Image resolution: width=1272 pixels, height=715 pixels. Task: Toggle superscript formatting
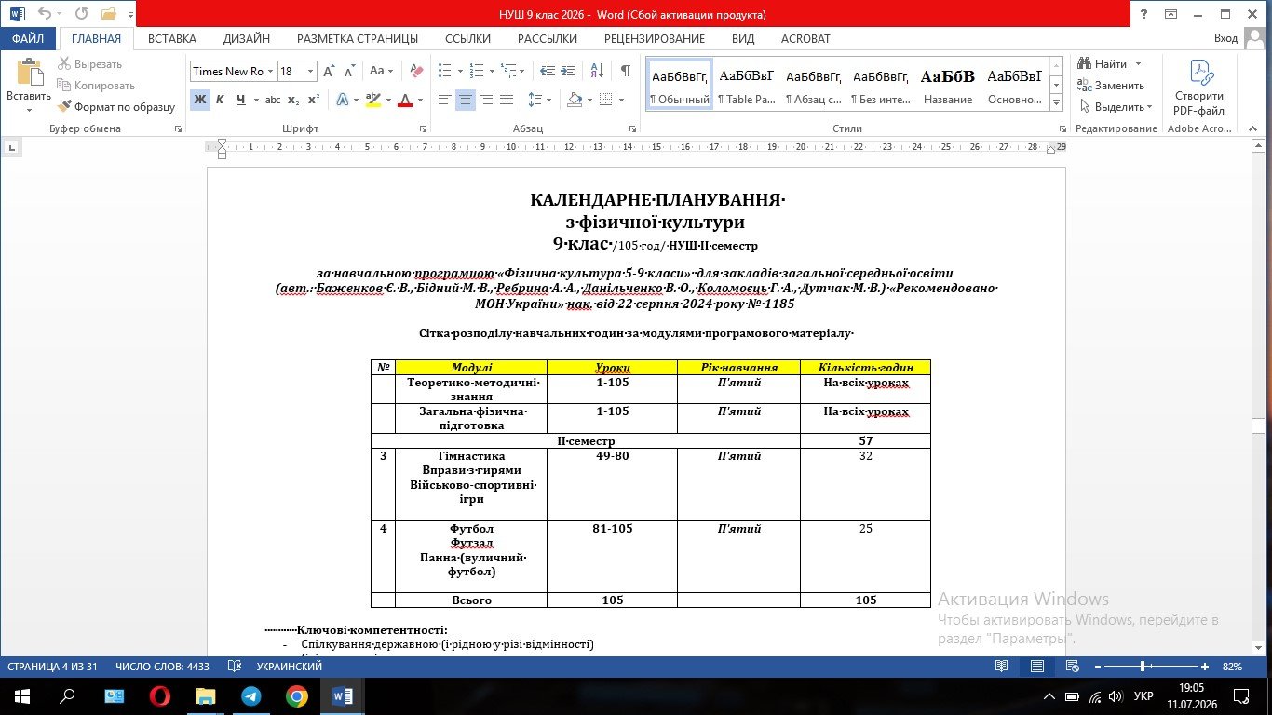(314, 100)
